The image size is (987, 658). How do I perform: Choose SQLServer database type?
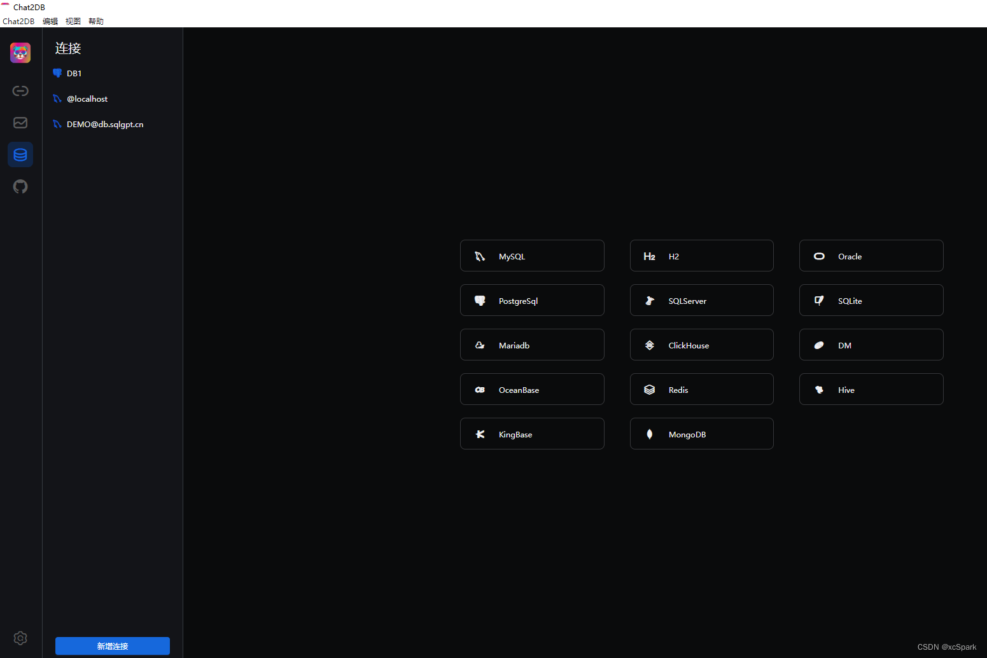702,300
